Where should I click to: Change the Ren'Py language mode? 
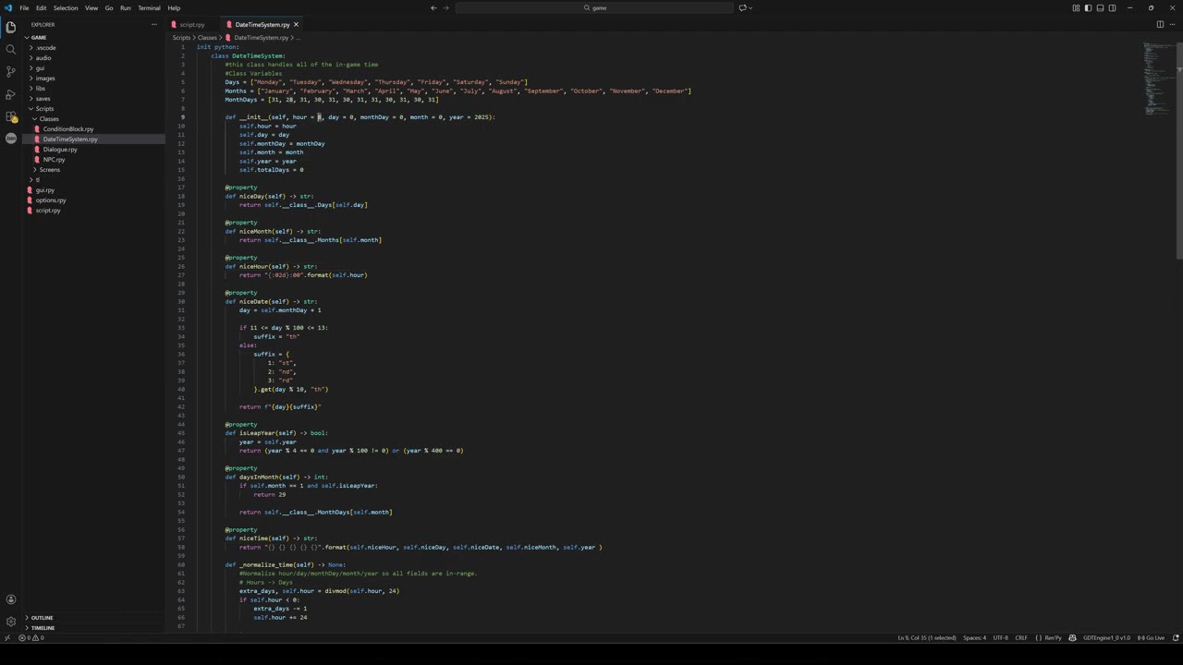(x=1053, y=638)
